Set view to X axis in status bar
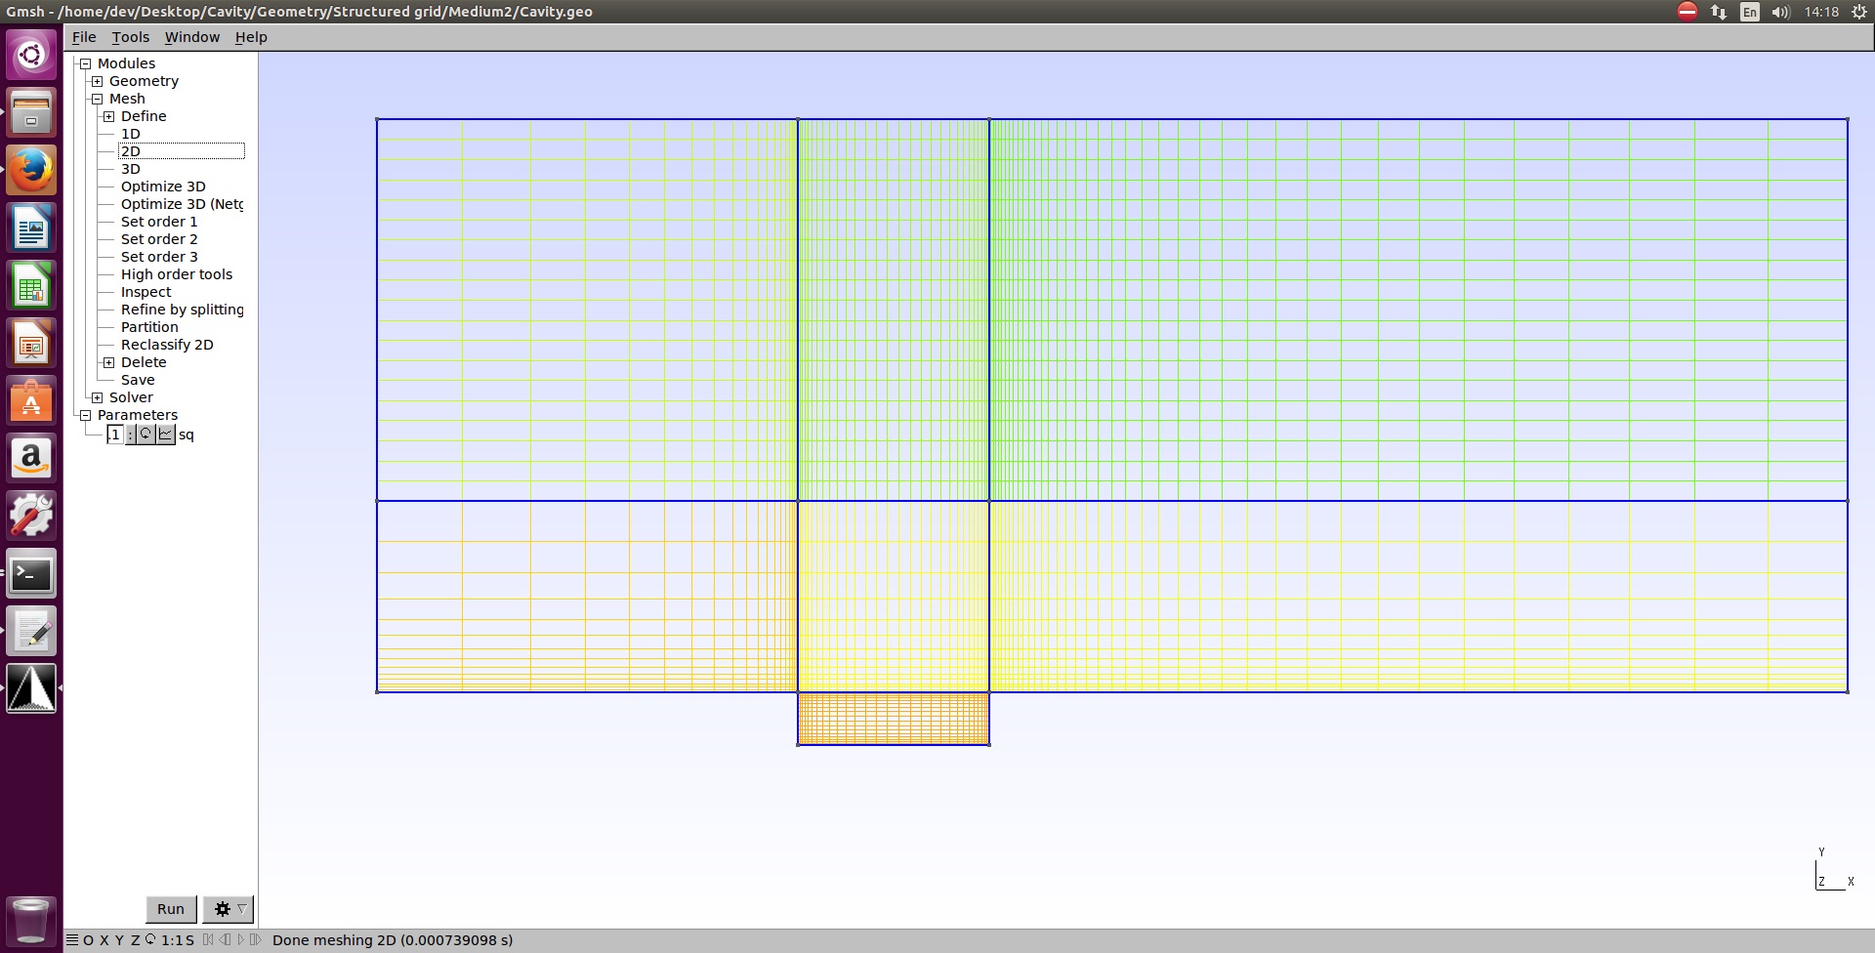Viewport: 1875px width, 953px height. click(104, 940)
